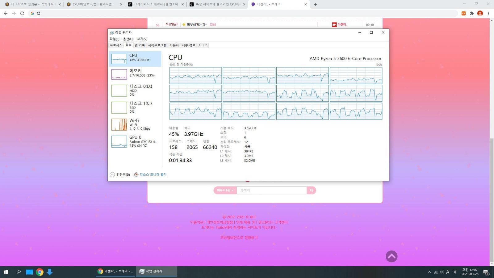Mute system volume from the tray
Viewport: 494px width, 278px height.
pos(441,272)
